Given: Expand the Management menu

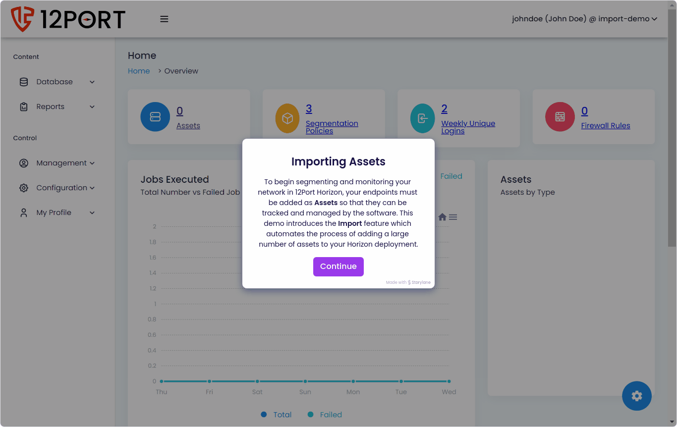Looking at the screenshot, I should (x=57, y=163).
